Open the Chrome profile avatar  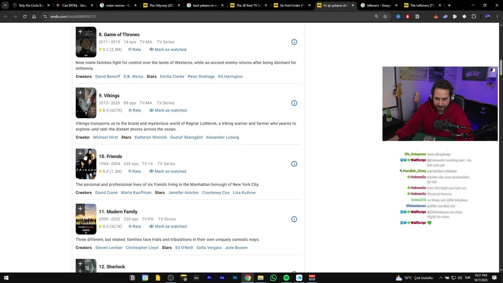[488, 17]
